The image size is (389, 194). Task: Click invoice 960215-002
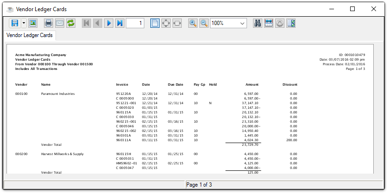[126, 131]
